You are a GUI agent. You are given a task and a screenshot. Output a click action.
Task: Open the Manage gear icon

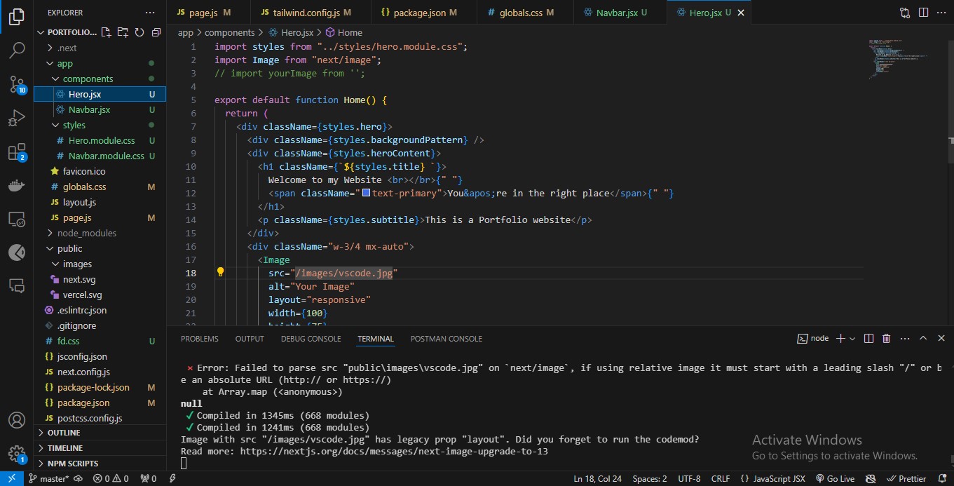(x=17, y=453)
